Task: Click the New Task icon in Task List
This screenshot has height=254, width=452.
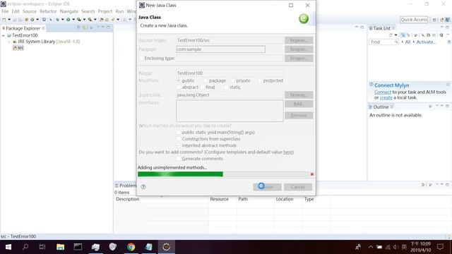Action: click(x=391, y=35)
